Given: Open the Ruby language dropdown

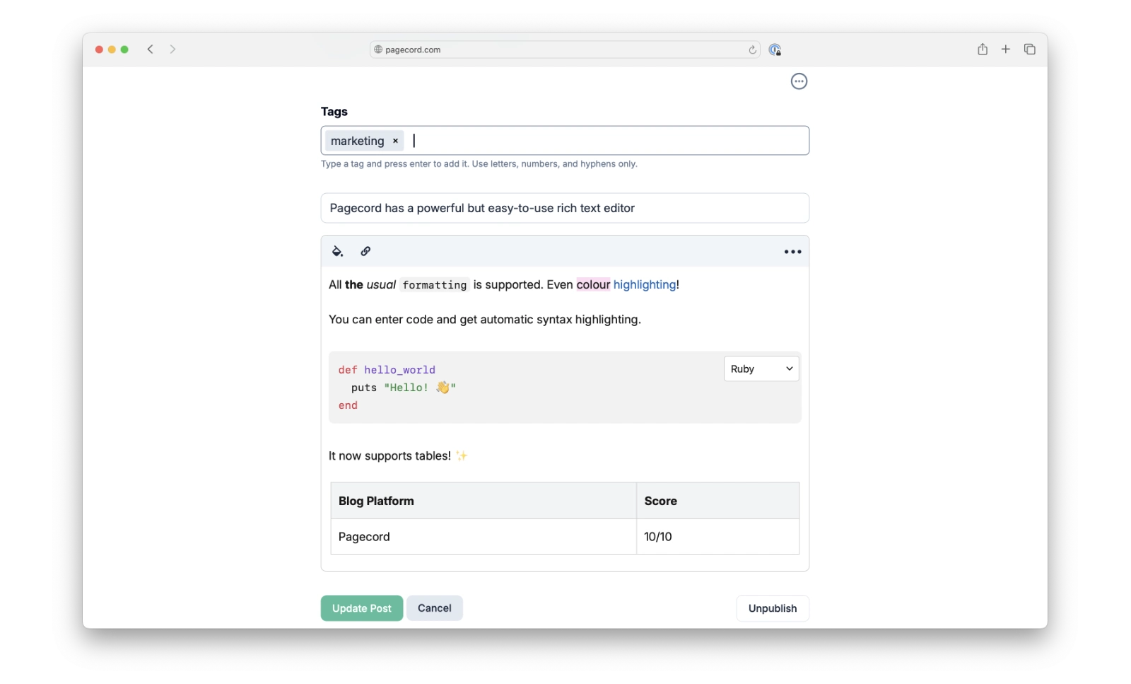Looking at the screenshot, I should pos(761,369).
